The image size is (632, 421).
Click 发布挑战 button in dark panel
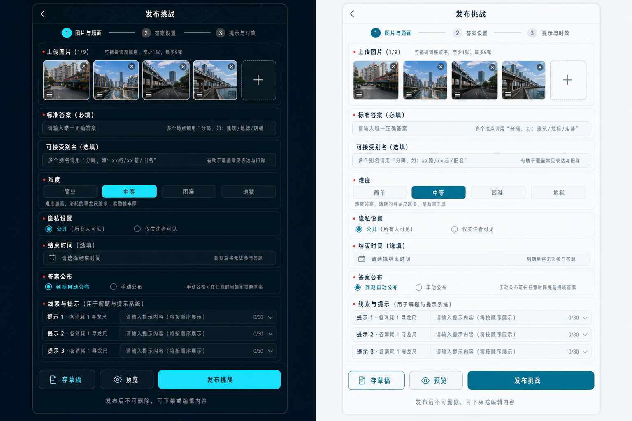click(219, 379)
